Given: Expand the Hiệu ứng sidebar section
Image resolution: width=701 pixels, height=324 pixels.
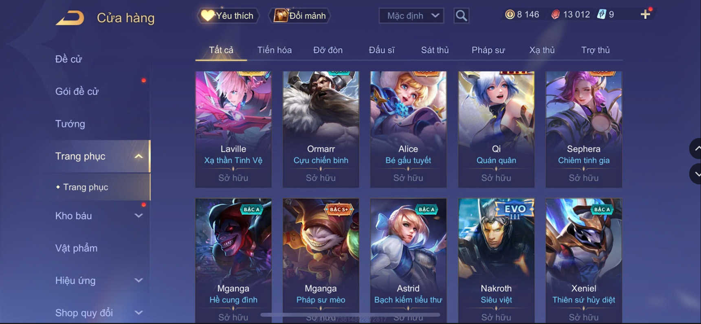Looking at the screenshot, I should [x=138, y=280].
